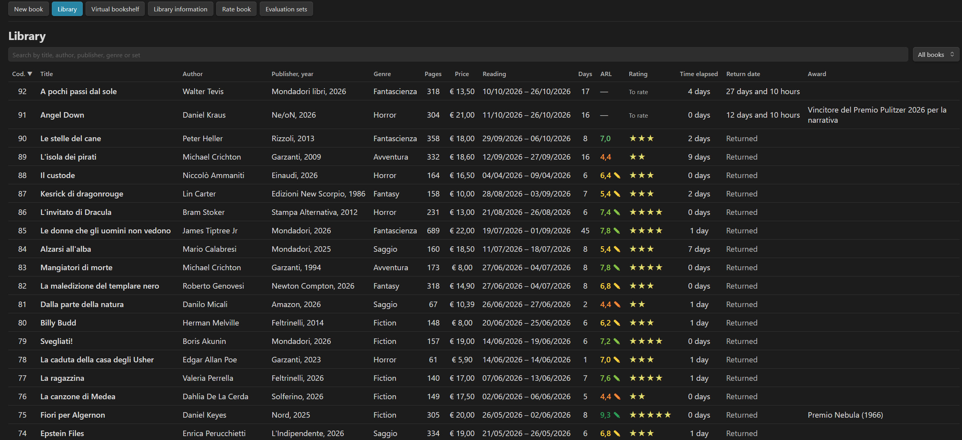
Task: Click the Title column header
Action: 47,74
